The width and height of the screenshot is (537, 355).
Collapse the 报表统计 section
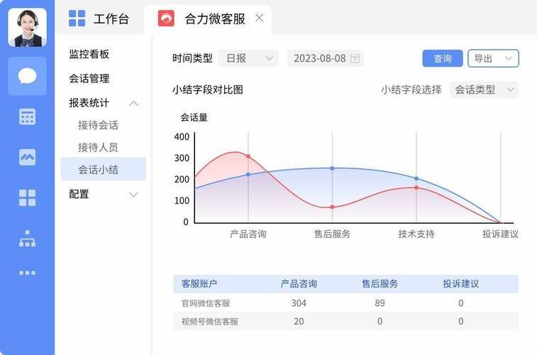point(133,104)
